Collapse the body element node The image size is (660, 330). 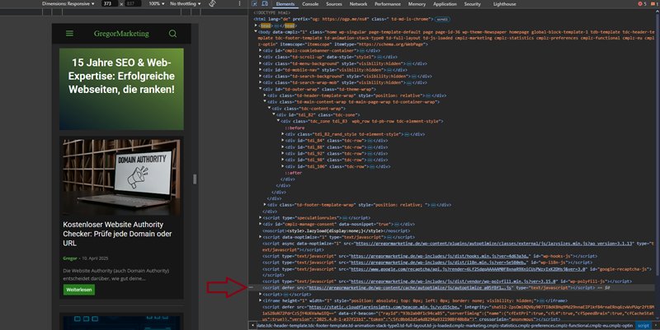[x=256, y=32]
